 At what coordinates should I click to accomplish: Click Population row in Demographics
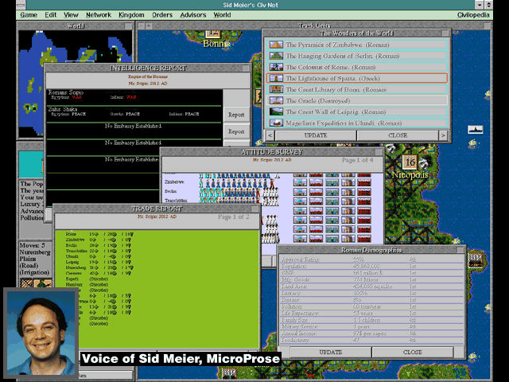(x=371, y=267)
